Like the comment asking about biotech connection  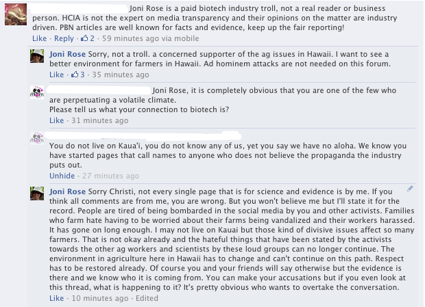point(56,120)
